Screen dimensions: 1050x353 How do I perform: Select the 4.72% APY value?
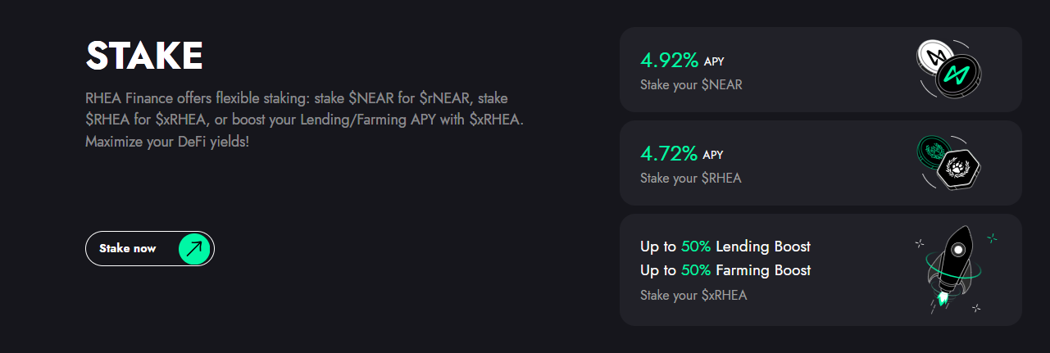669,153
